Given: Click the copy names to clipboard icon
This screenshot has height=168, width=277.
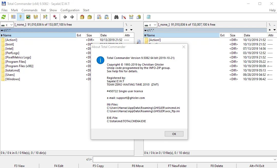Looking at the screenshot, I should pos(139,17).
